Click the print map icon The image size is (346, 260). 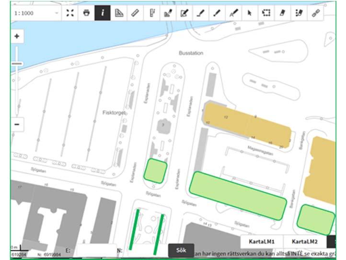(86, 13)
